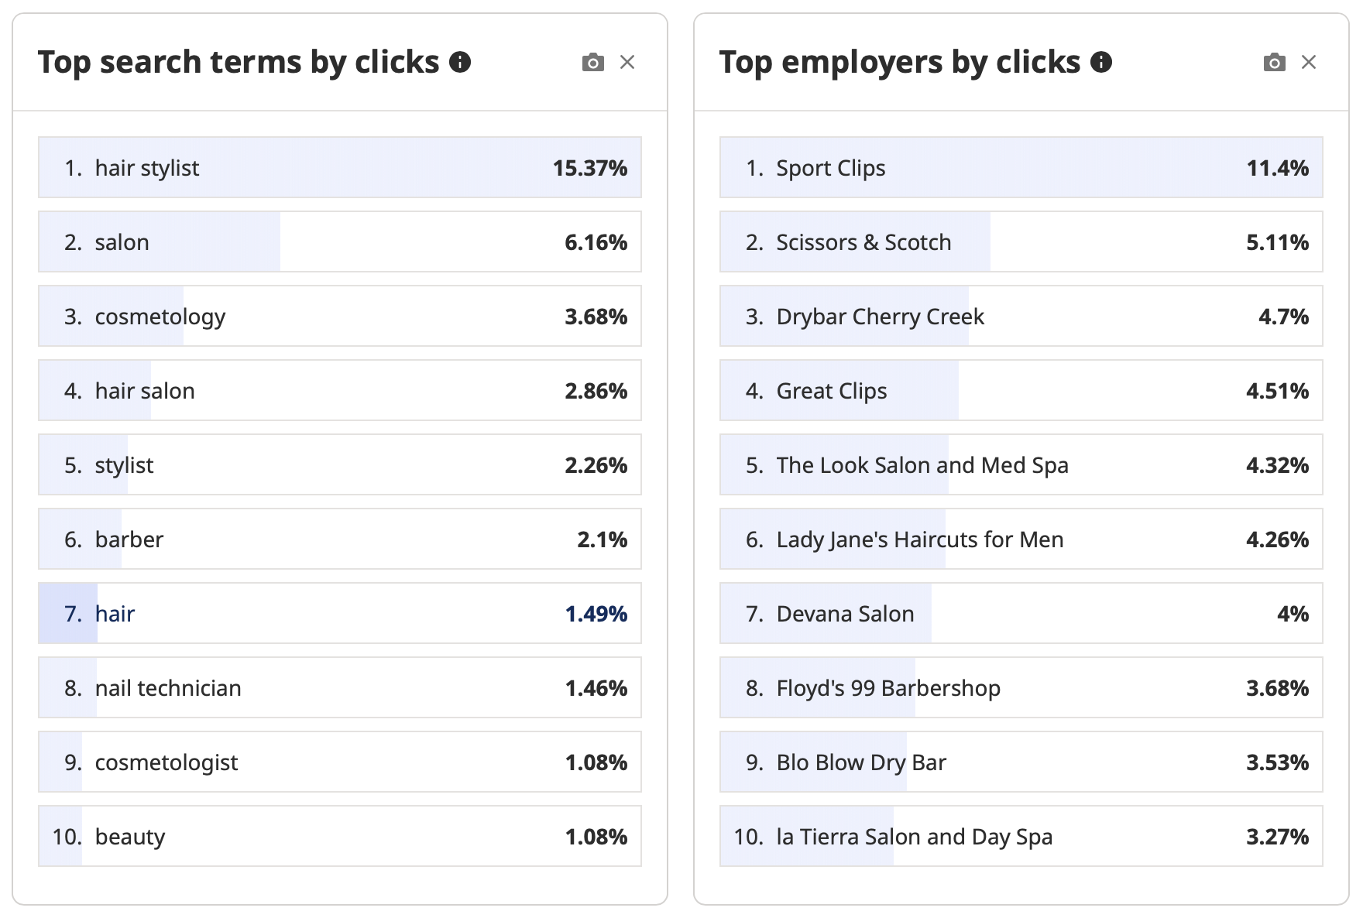Select the Blo Blow Dry Bar row
Screen dimensions: 1363x918
point(1021,762)
